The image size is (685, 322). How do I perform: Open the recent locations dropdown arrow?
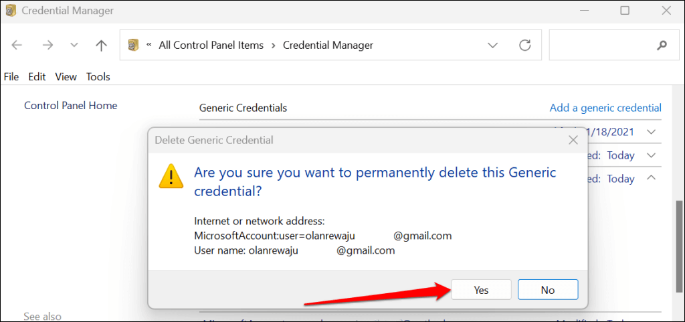point(74,46)
